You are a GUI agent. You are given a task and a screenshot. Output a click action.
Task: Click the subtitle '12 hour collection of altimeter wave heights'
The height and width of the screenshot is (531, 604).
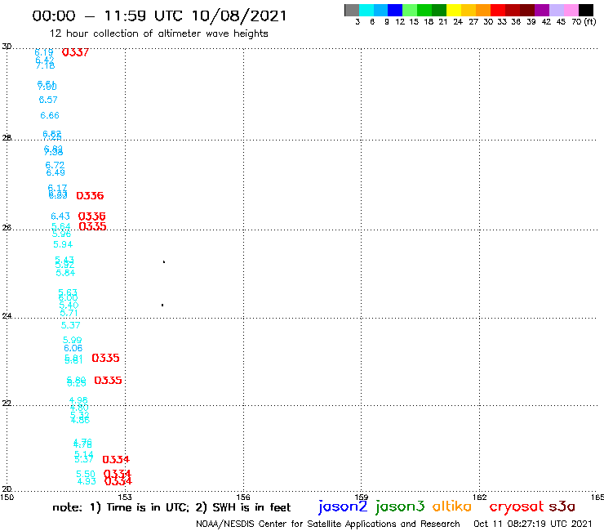tap(158, 34)
